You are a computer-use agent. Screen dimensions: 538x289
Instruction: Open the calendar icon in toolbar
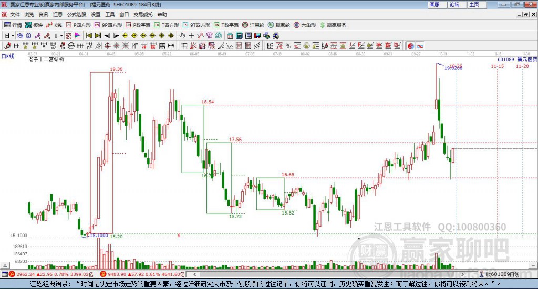coord(230,36)
